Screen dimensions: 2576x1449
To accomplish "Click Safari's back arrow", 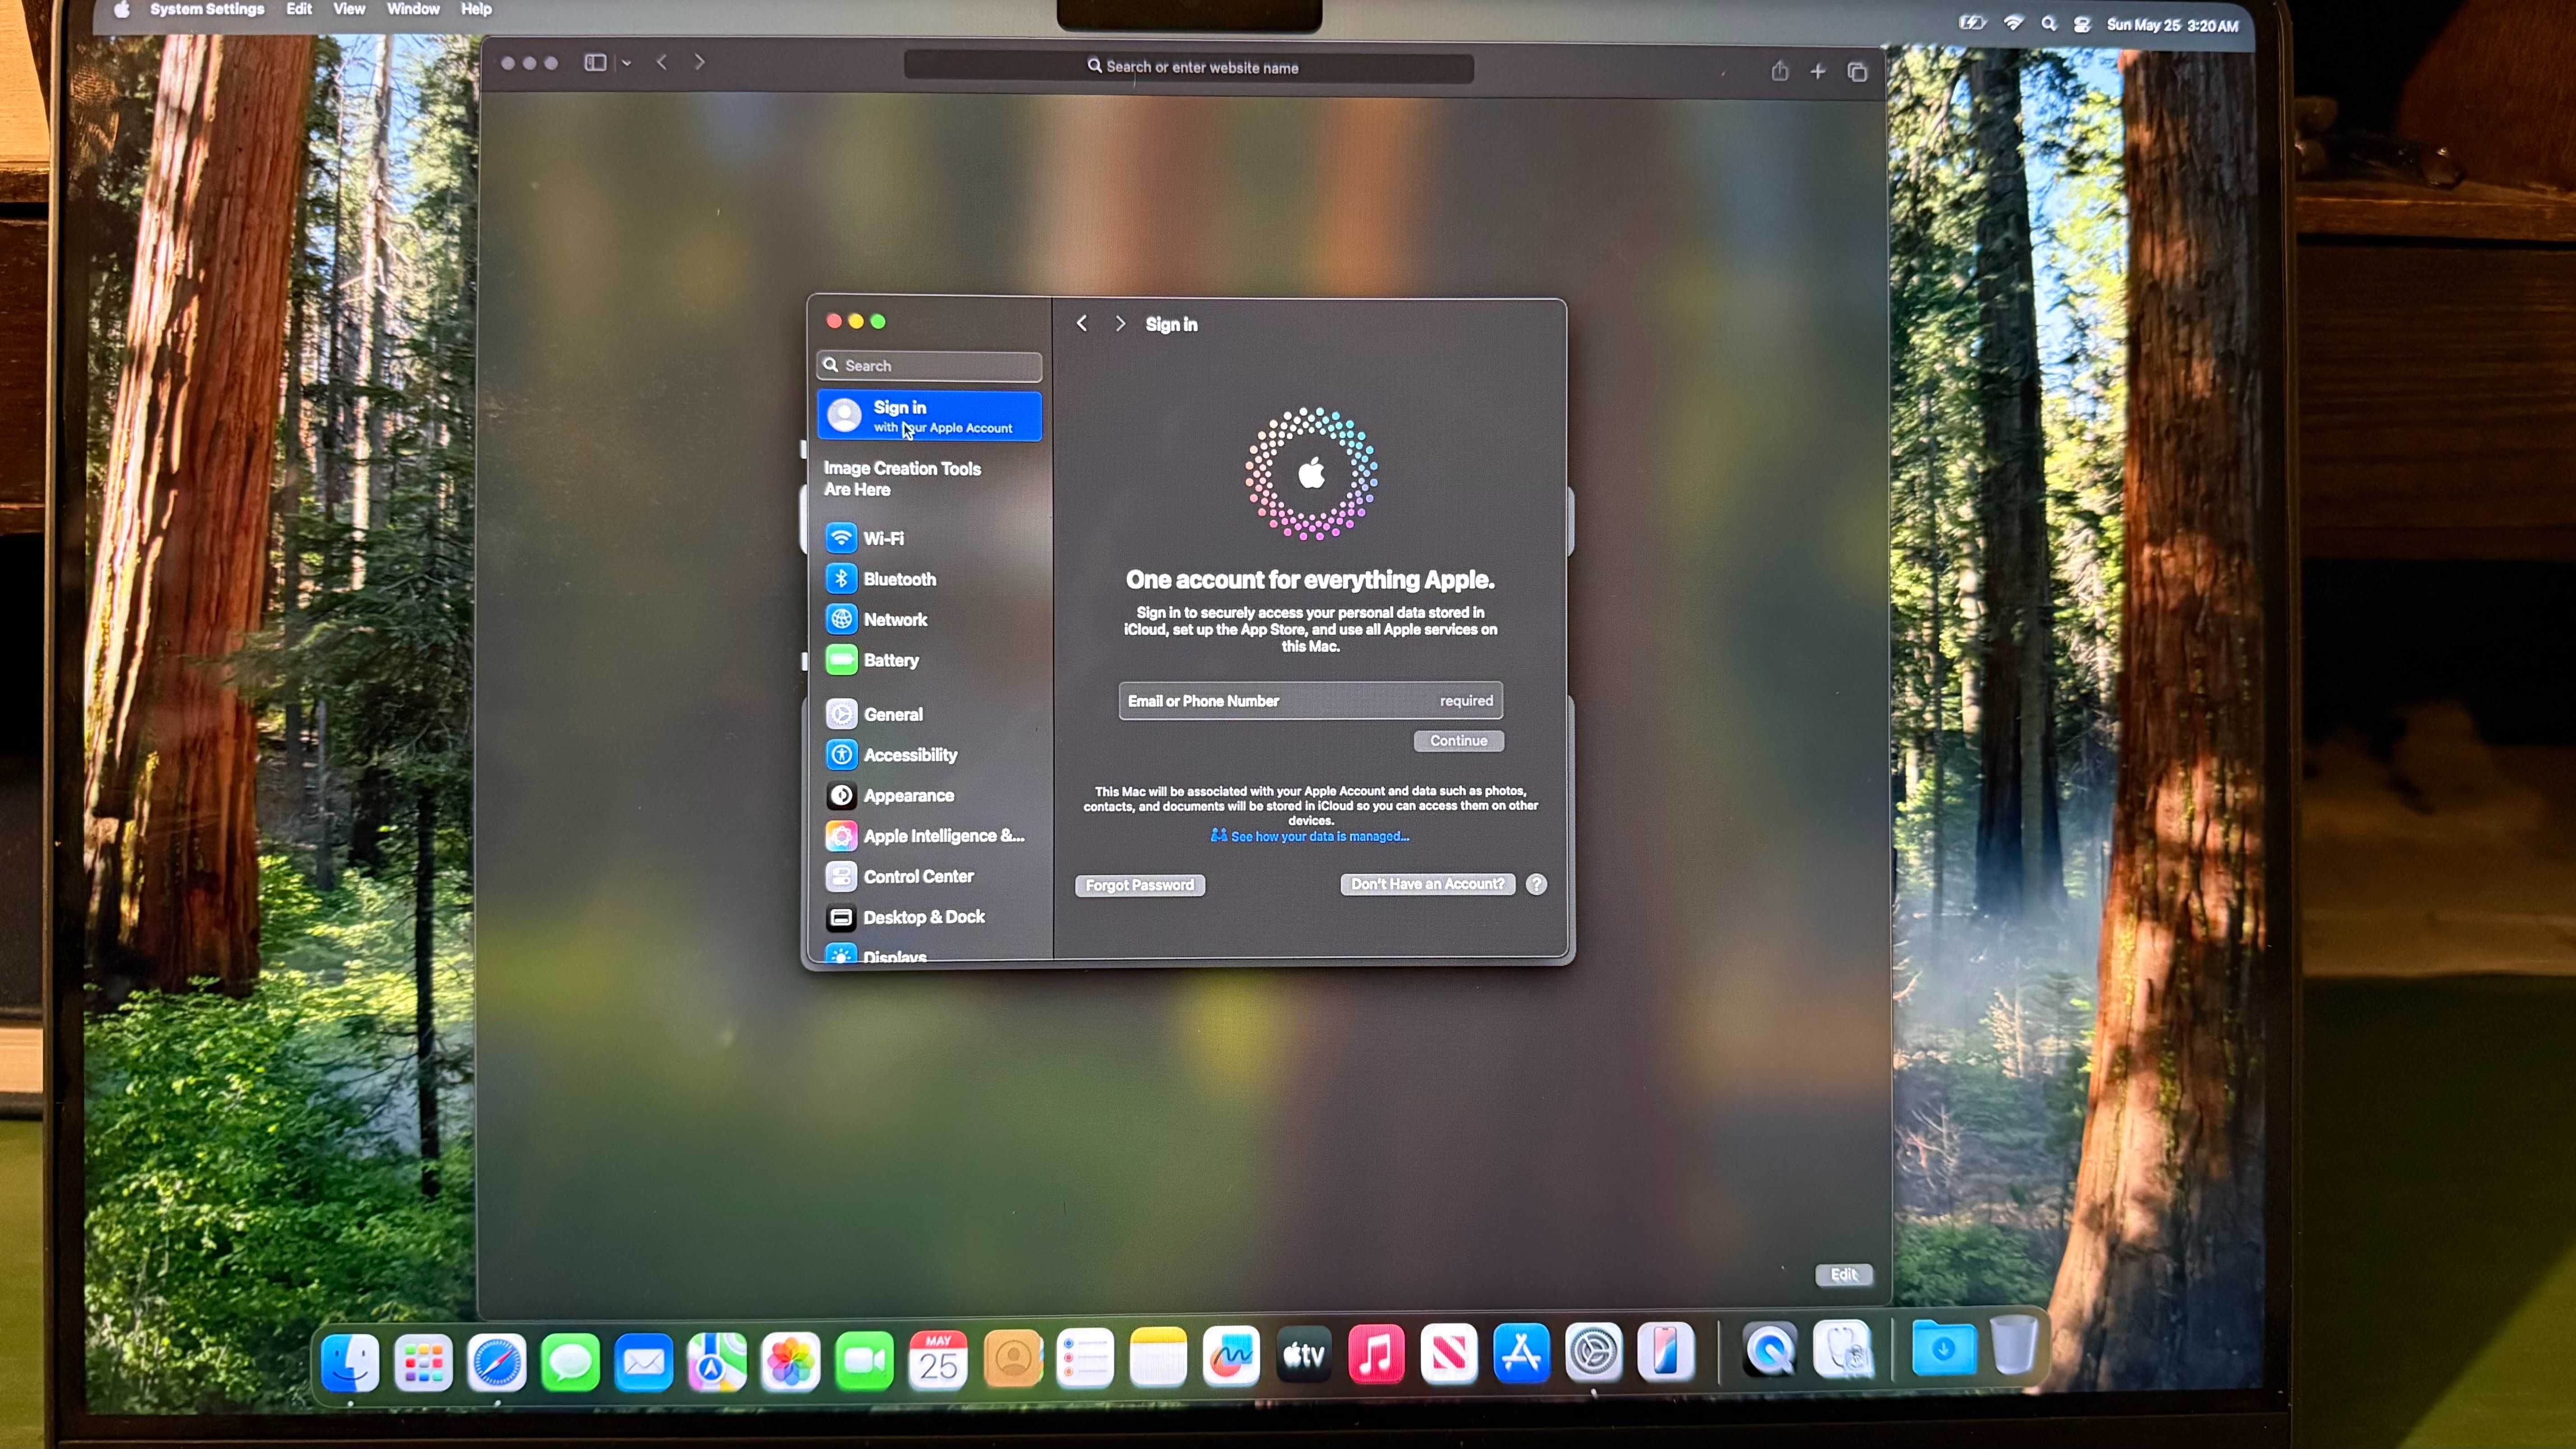I will click(x=662, y=62).
